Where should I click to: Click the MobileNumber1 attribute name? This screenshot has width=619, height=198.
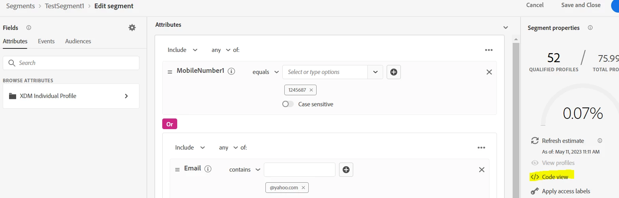(x=200, y=71)
